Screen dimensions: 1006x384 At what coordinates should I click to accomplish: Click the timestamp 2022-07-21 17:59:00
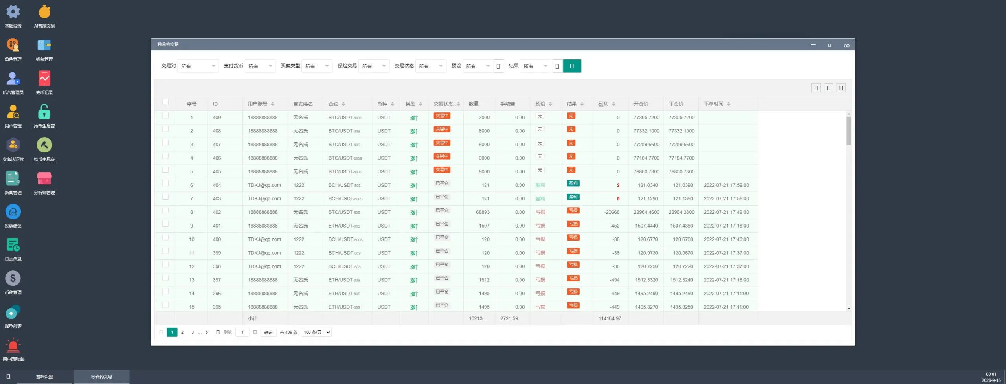tap(726, 185)
